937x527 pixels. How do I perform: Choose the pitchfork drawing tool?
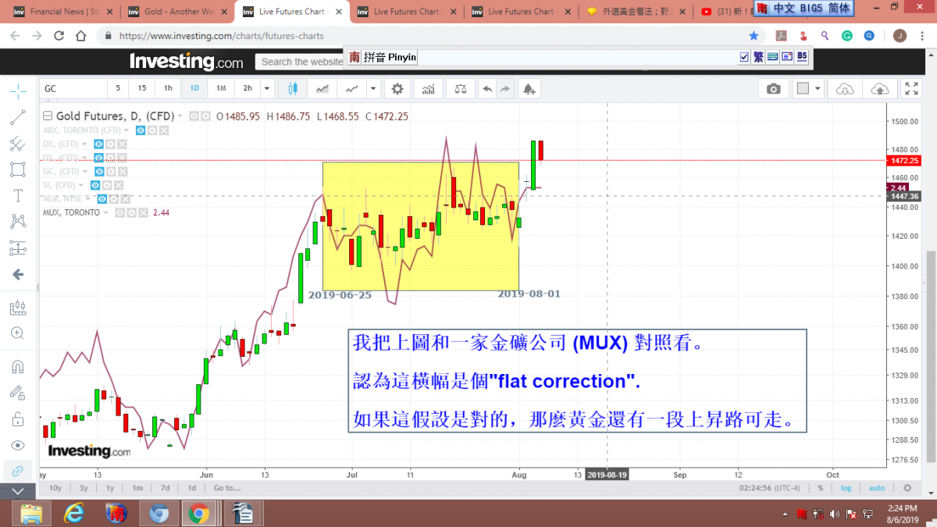click(x=18, y=144)
